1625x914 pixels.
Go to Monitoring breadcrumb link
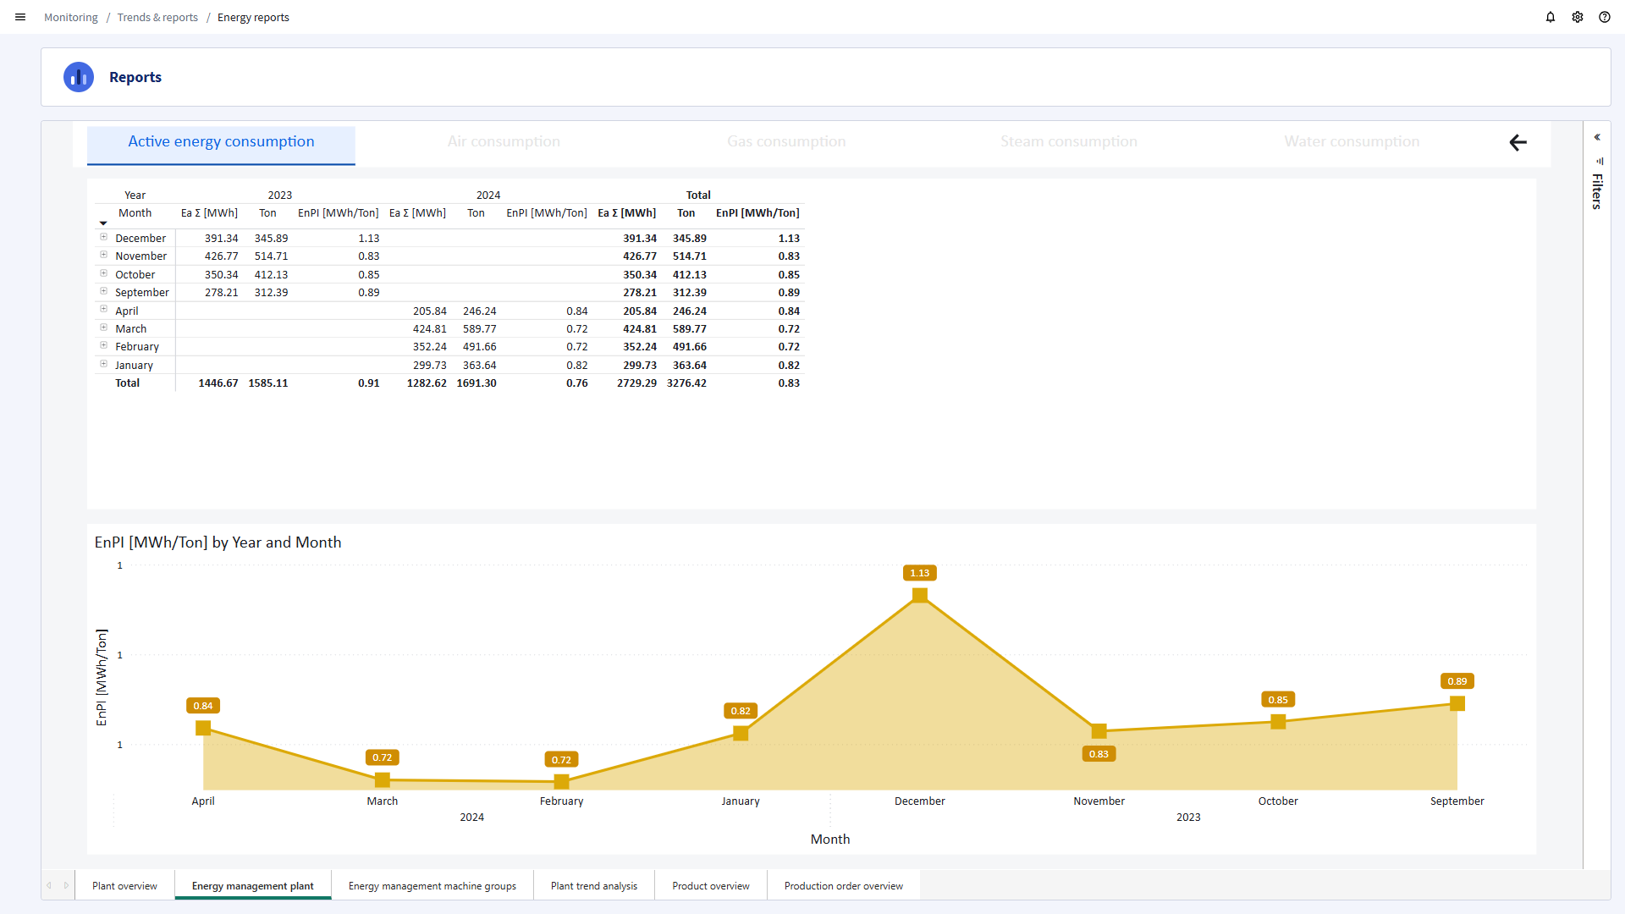point(71,17)
